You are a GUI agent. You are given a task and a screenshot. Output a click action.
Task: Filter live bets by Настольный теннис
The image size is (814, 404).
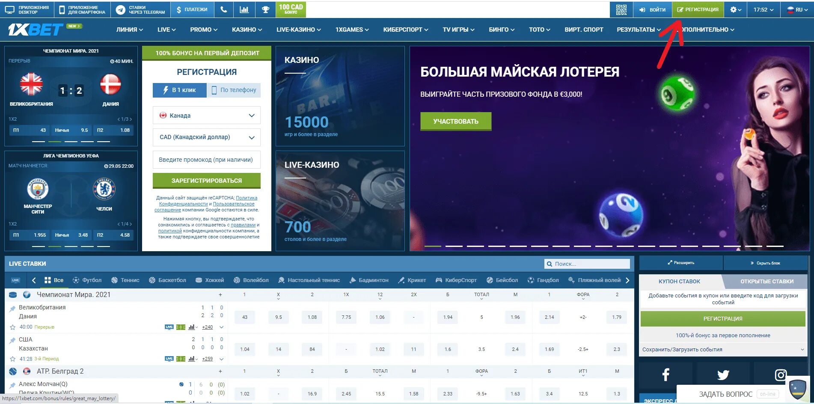point(309,280)
